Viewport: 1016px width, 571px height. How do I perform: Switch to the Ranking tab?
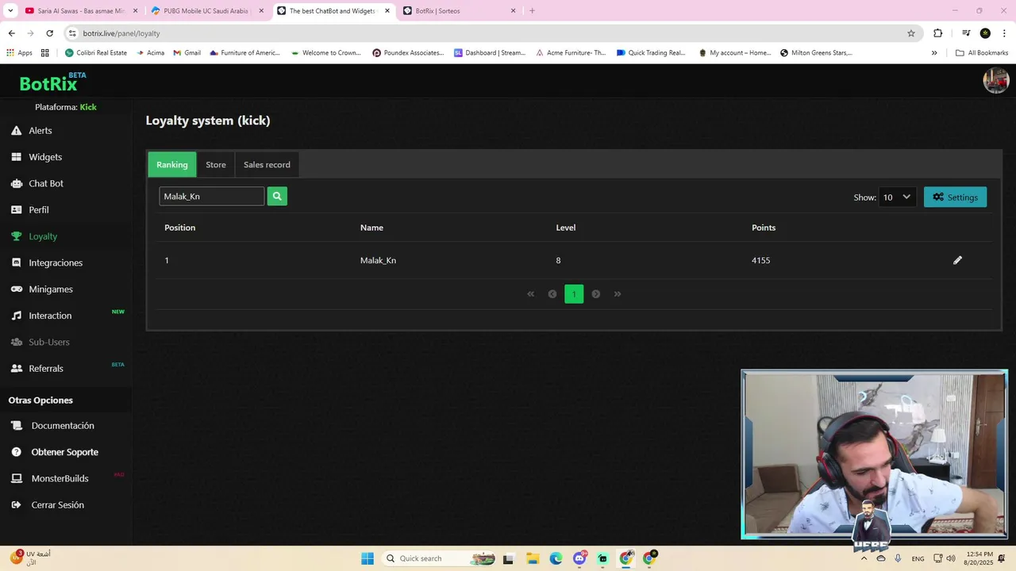(x=172, y=165)
